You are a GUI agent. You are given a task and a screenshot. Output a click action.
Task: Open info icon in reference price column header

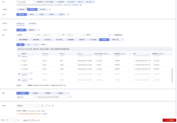[x=160, y=53]
